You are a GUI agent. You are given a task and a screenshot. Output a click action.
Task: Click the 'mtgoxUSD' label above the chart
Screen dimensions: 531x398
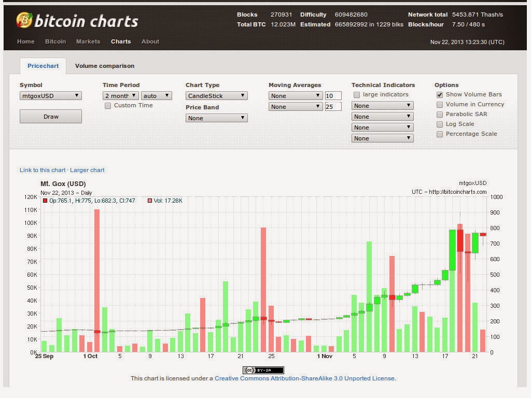(x=473, y=183)
